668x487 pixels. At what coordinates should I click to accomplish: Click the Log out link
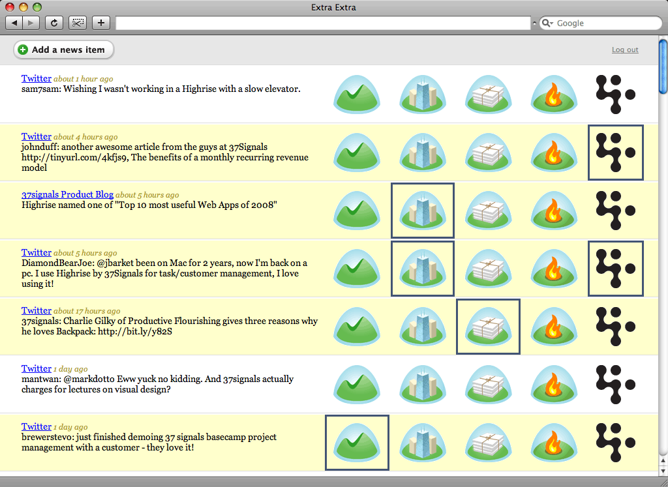click(625, 50)
